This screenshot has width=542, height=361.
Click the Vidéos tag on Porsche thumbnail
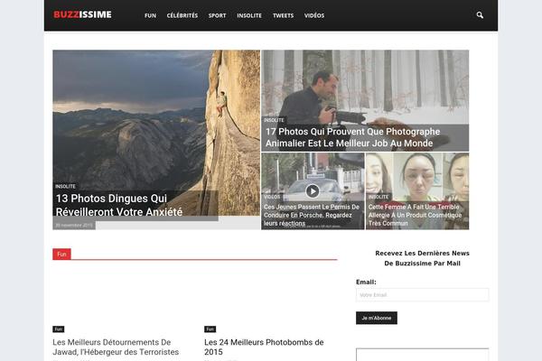click(x=272, y=196)
